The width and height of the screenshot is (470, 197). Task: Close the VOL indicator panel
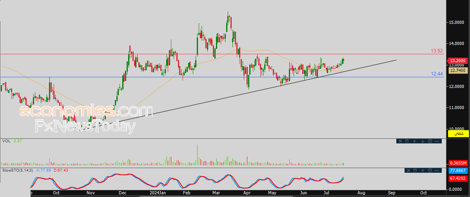(400, 141)
